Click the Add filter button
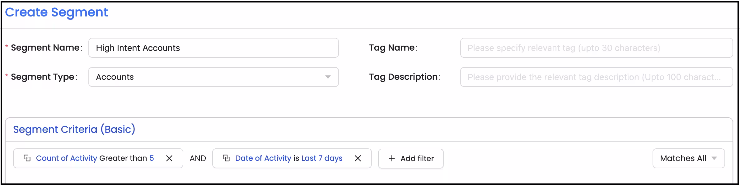 pyautogui.click(x=410, y=158)
